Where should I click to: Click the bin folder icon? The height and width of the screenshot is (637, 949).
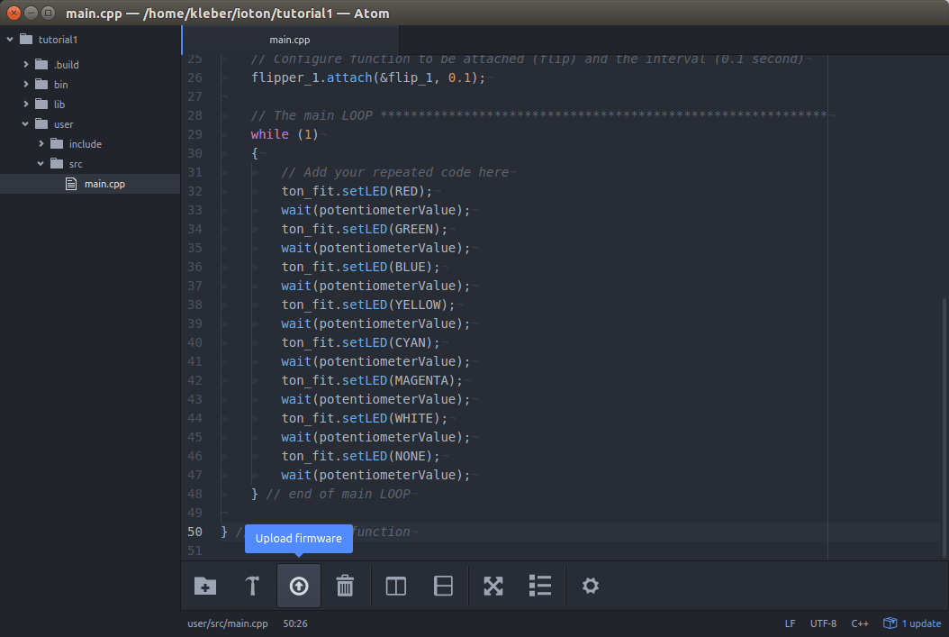pyautogui.click(x=41, y=84)
